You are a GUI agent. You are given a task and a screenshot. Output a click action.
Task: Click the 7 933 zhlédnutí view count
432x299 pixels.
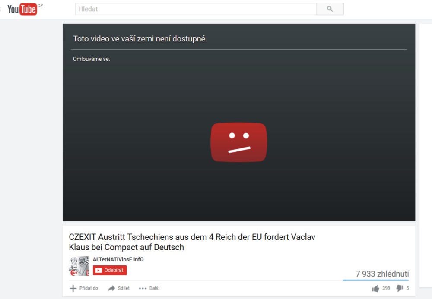pyautogui.click(x=382, y=274)
